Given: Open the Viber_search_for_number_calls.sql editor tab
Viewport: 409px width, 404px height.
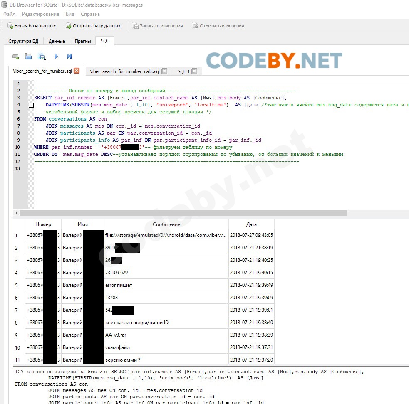Looking at the screenshot, I should (x=124, y=71).
